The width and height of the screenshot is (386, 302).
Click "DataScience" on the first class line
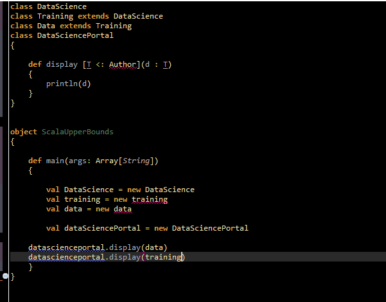(62, 6)
